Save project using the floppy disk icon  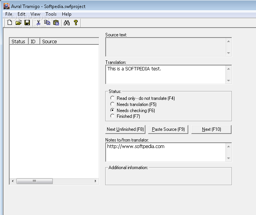pos(27,23)
